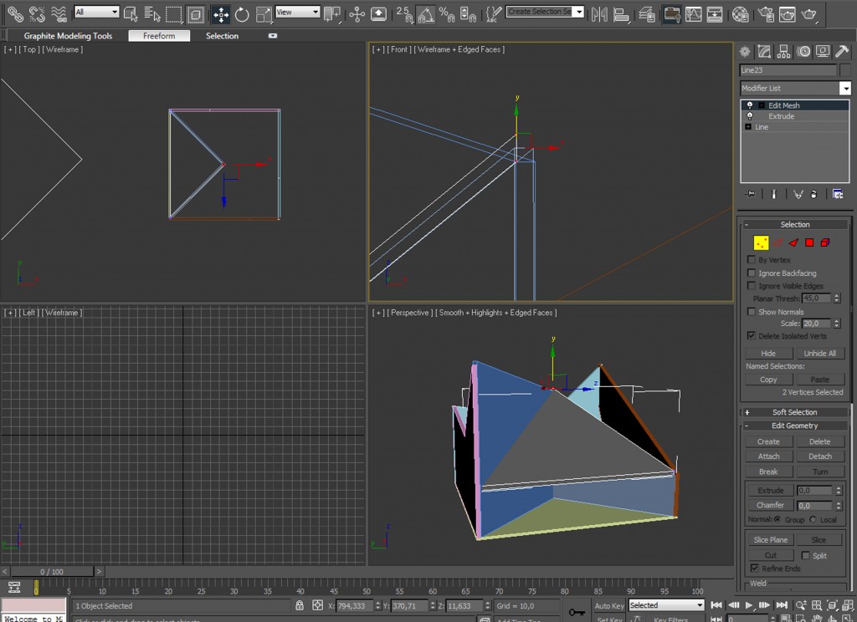Screen dimensions: 857x622
Task: Open Rendered Frame Window
Action: 788,14
